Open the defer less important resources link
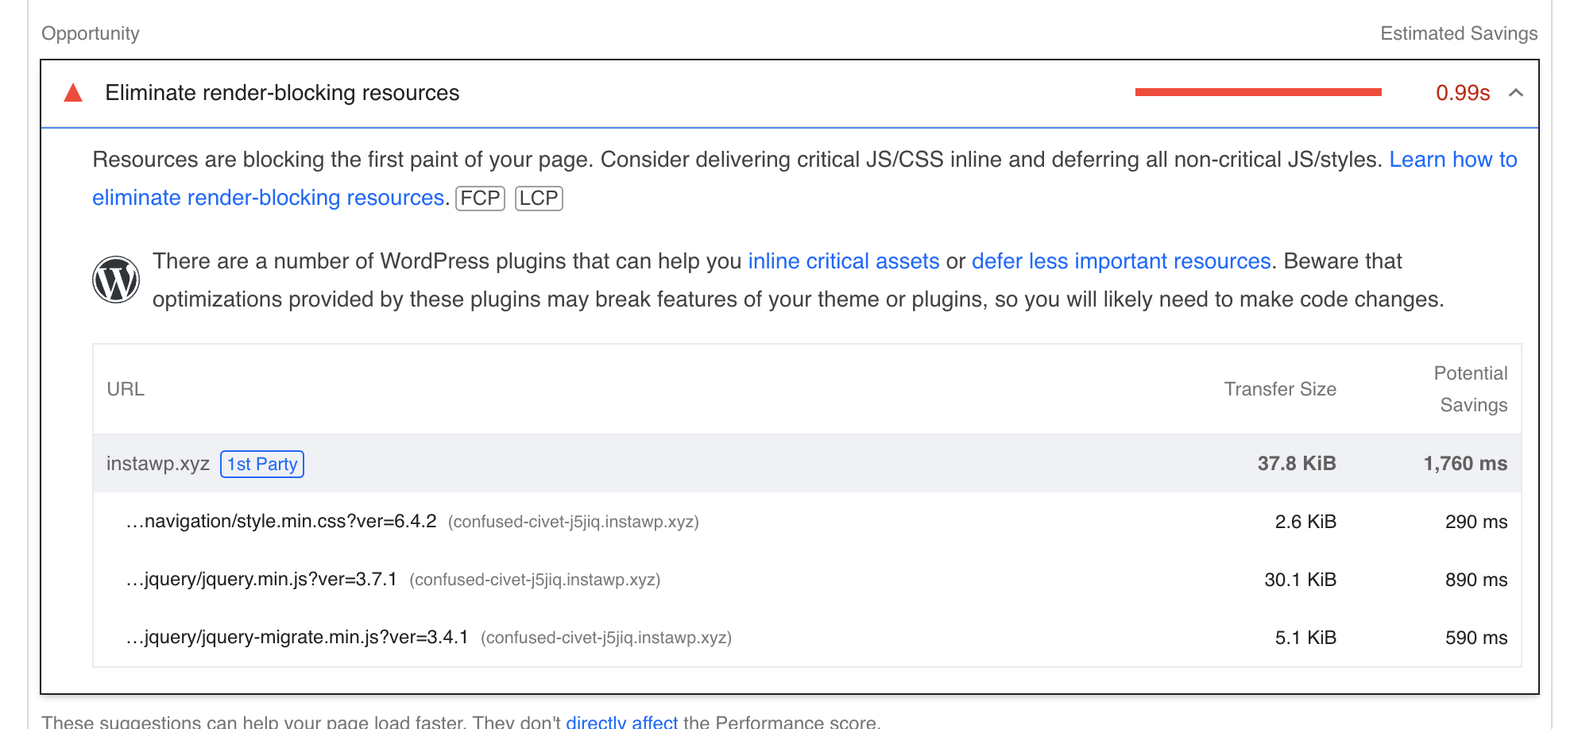Image resolution: width=1578 pixels, height=729 pixels. click(x=1121, y=260)
